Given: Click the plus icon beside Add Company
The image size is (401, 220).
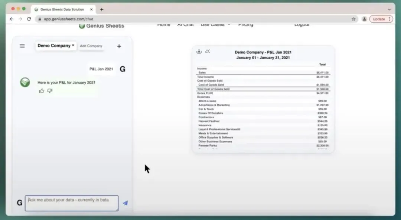Looking at the screenshot, I should [x=119, y=46].
